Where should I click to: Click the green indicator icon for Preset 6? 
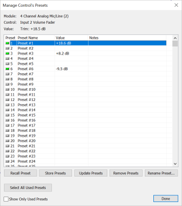(x=7, y=69)
